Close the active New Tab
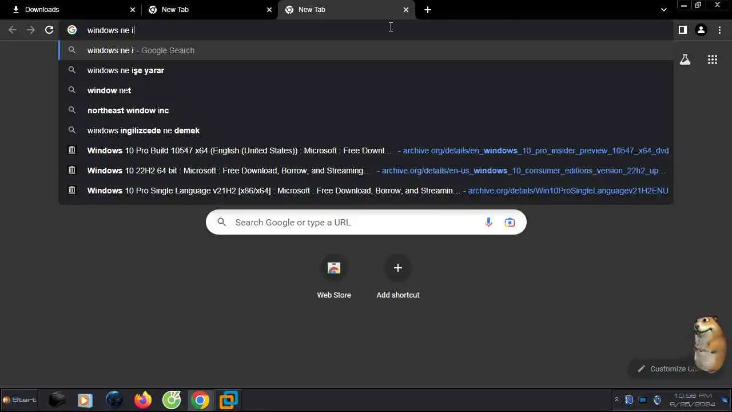The image size is (732, 412). (406, 10)
